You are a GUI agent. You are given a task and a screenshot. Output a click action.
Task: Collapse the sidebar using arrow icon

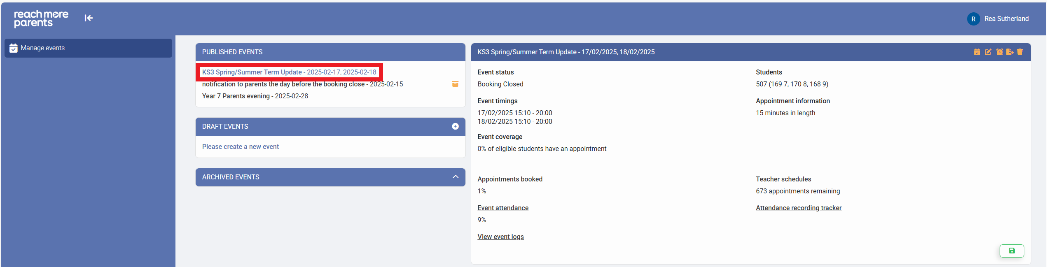point(89,18)
